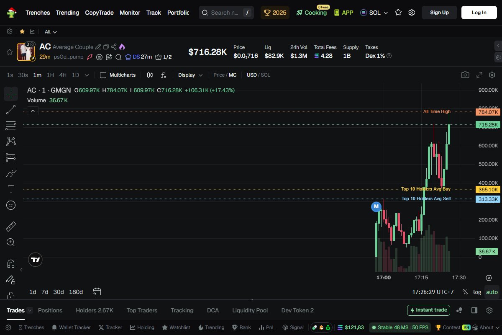
Task: Tick the Multicharts checkbox
Action: [103, 75]
